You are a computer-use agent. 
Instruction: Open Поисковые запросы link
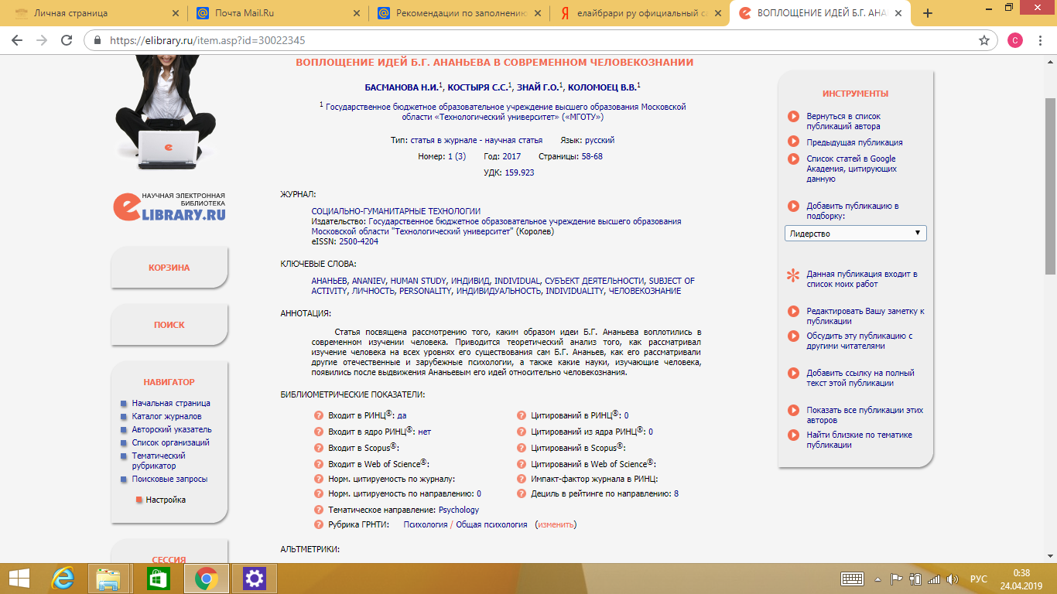click(x=169, y=479)
